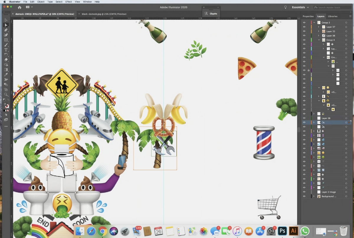Select the Pen tool
This screenshot has width=354, height=238.
coord(6,30)
